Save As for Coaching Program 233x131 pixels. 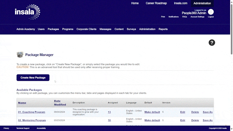(208, 112)
